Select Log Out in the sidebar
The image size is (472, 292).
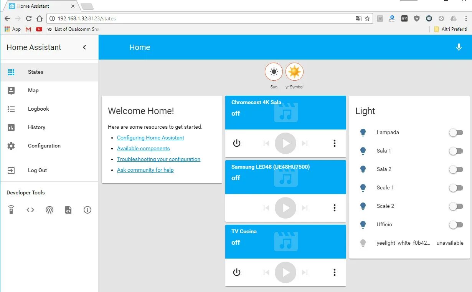click(x=49, y=170)
